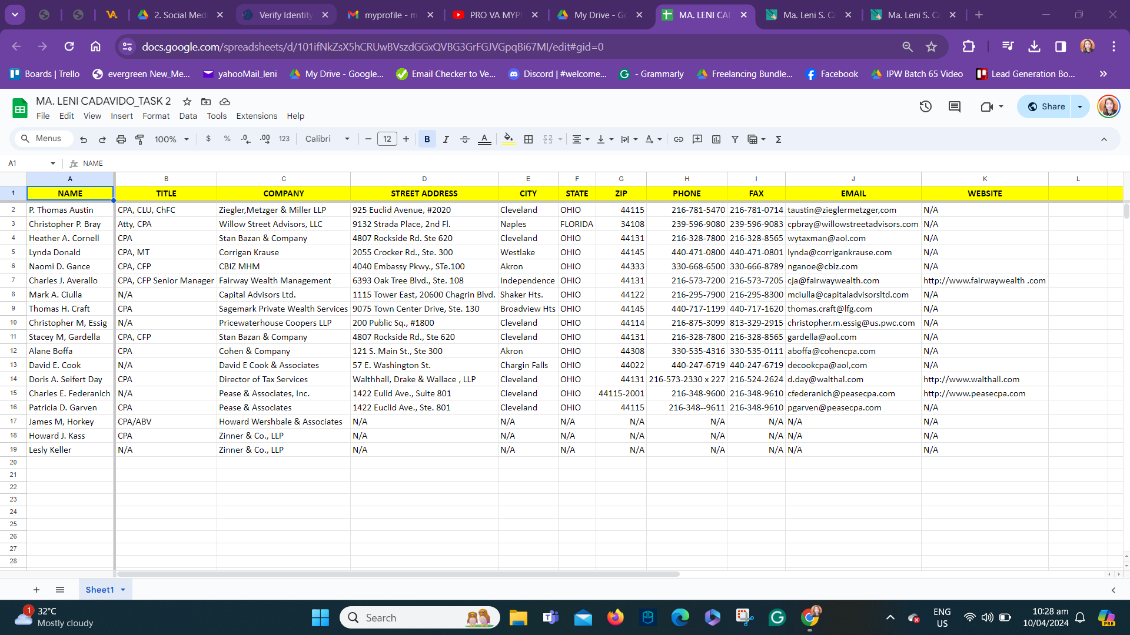Click the Undo icon in toolbar
Screen dimensions: 1130x635
pos(84,139)
